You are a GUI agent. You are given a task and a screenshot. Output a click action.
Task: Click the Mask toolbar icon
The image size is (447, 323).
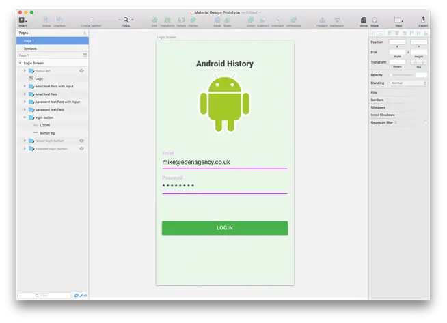[217, 20]
